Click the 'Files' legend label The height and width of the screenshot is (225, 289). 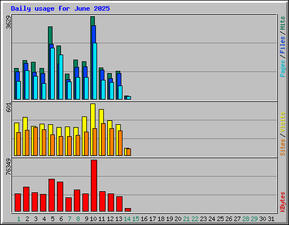(x=282, y=44)
